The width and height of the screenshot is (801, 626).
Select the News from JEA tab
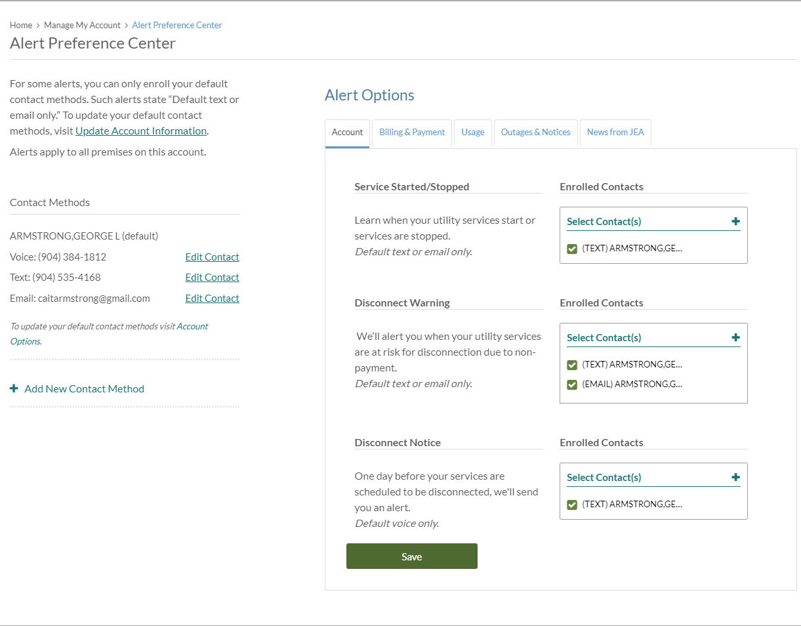(x=615, y=133)
